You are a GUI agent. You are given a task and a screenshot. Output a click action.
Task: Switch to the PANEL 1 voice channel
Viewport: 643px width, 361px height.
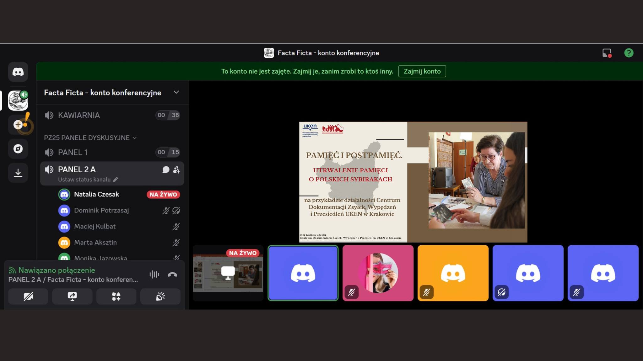click(73, 152)
